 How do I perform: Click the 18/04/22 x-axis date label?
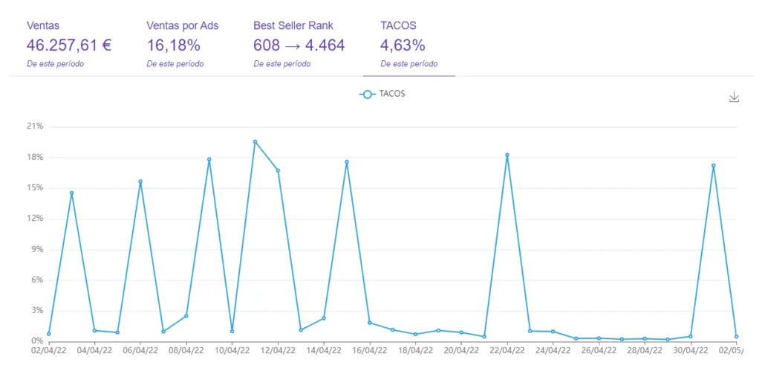415,350
